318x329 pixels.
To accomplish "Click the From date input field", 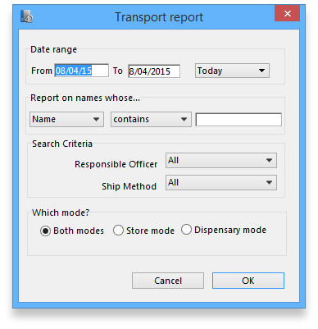I will click(x=81, y=71).
